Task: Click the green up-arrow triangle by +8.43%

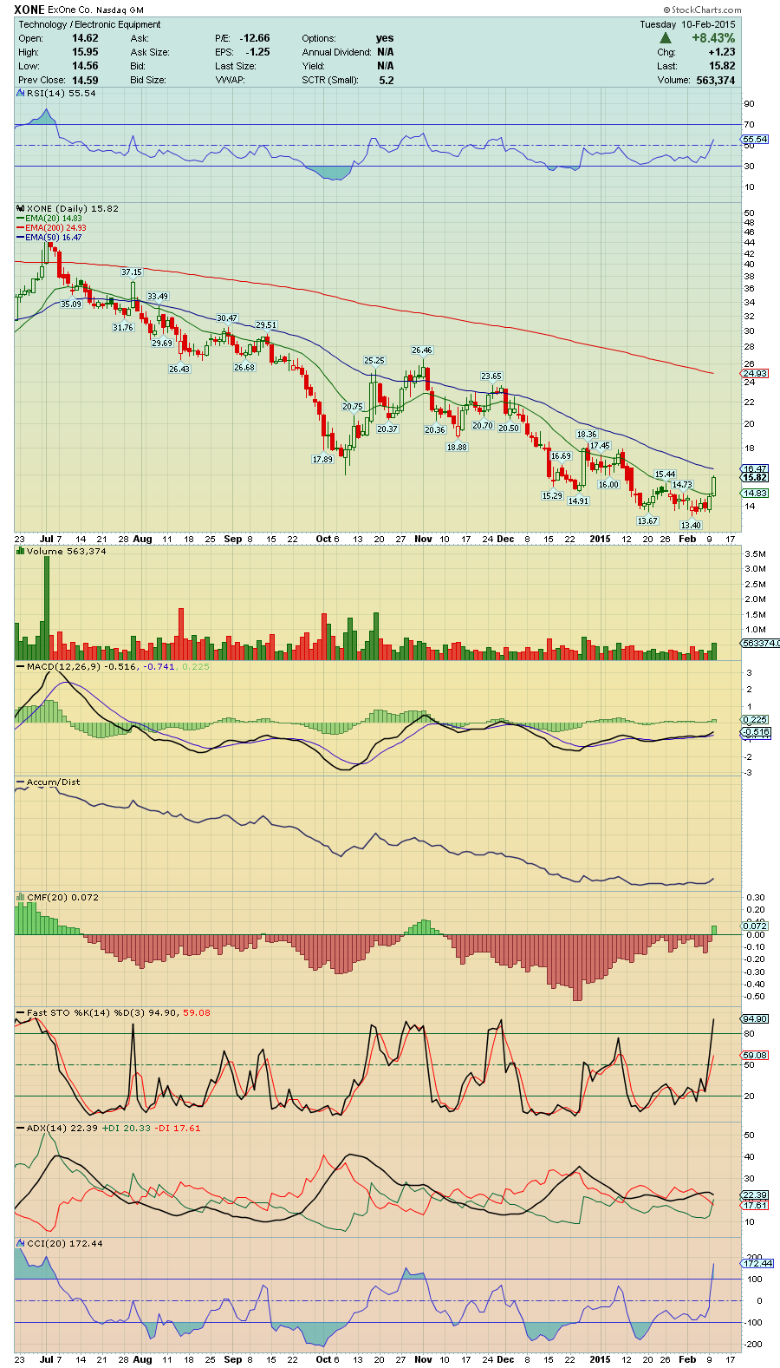Action: (x=666, y=38)
